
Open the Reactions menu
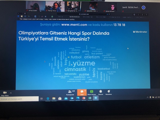[x=109, y=92]
